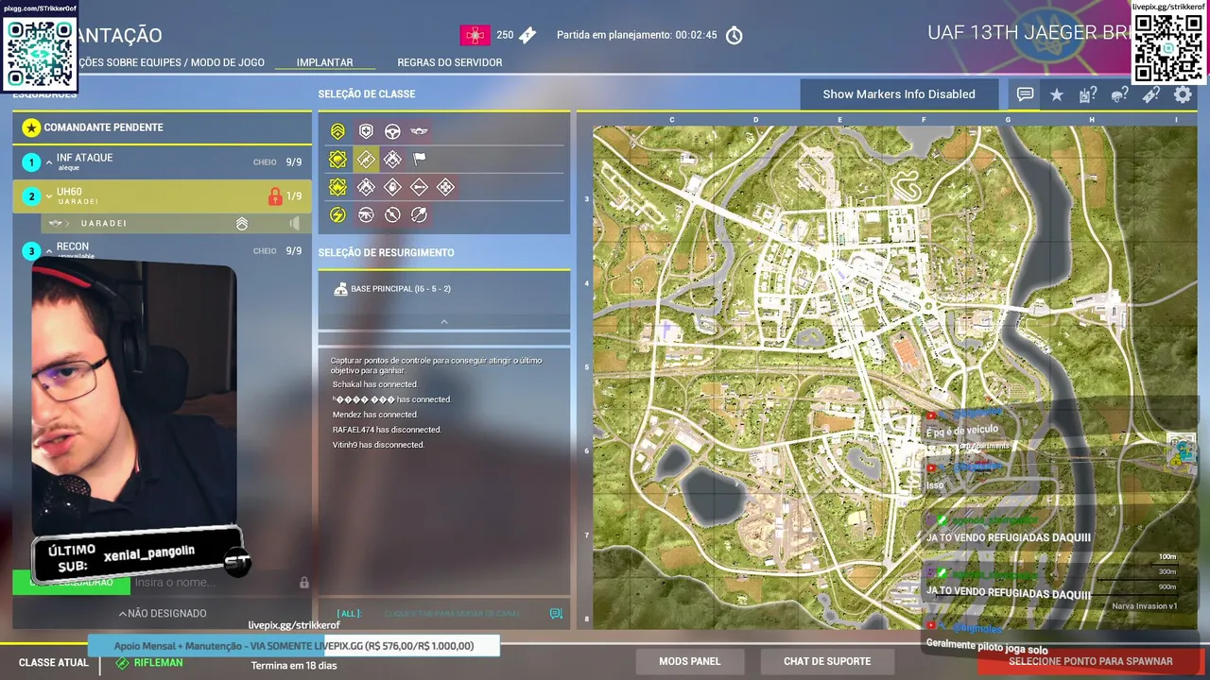
Task: Pick the white flag class icon
Action: [420, 160]
